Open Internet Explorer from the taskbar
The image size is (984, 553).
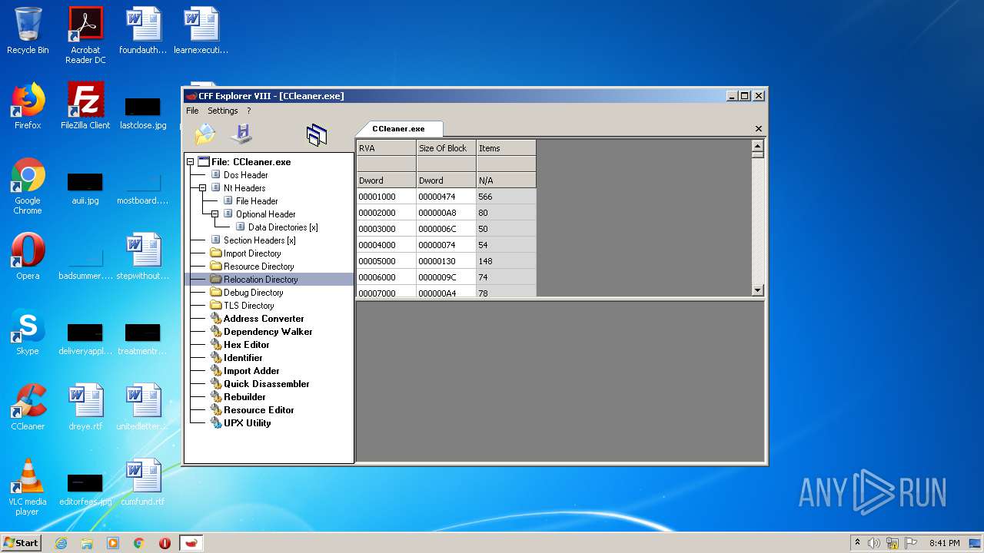click(61, 543)
